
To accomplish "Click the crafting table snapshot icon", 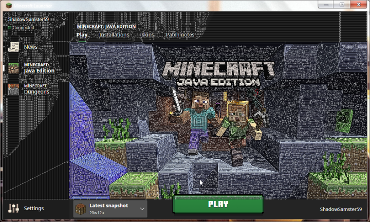I will (x=81, y=209).
